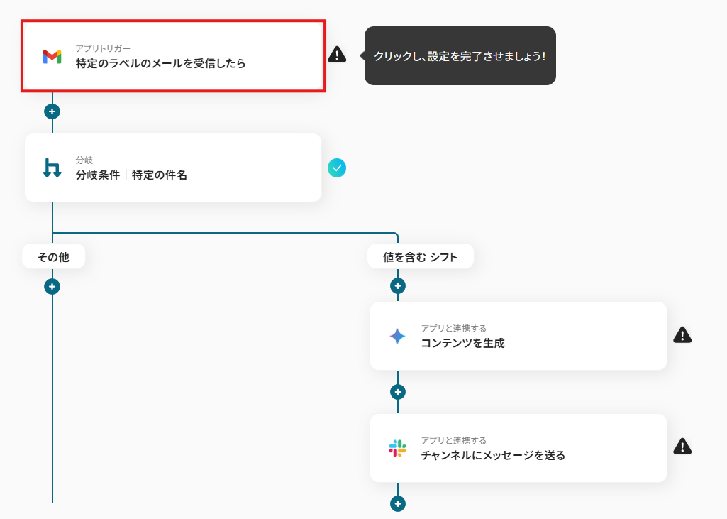Click アプリと連携する label above チャンネルにメッセージを送る
This screenshot has width=727, height=519.
click(x=453, y=440)
